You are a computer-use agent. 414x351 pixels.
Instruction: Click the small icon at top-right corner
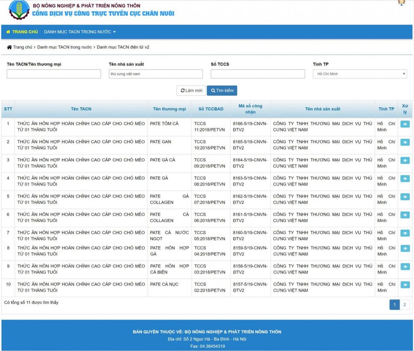[x=401, y=3]
